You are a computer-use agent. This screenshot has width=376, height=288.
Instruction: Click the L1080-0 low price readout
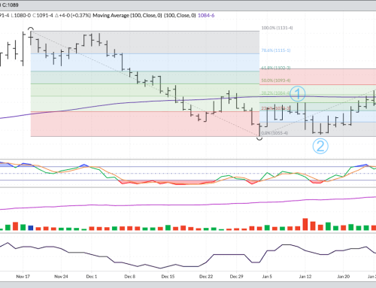(21, 15)
